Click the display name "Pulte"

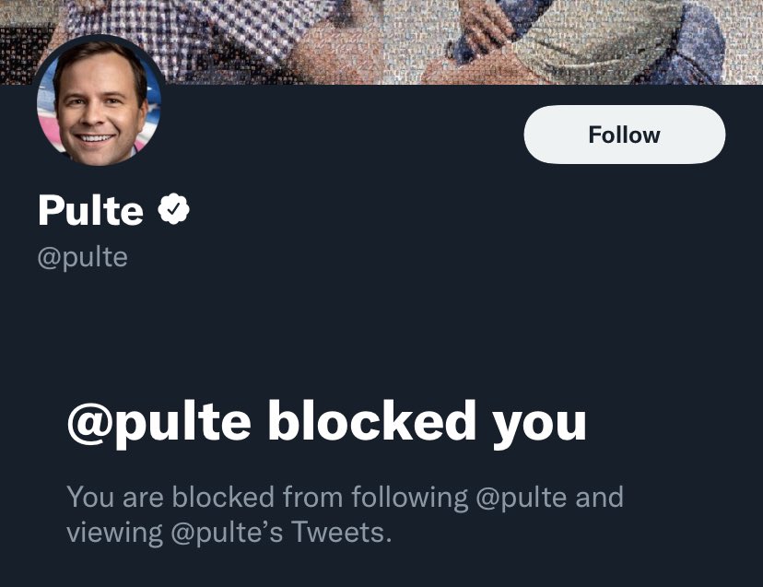[90, 211]
